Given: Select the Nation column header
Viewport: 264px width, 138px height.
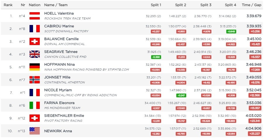Looking at the screenshot, I should (x=34, y=5).
